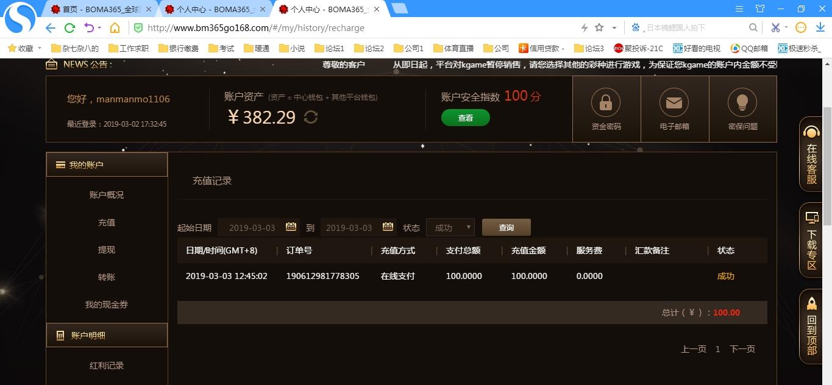832x385 pixels.
Task: Open QQ邮箱 bookmark
Action: point(749,48)
